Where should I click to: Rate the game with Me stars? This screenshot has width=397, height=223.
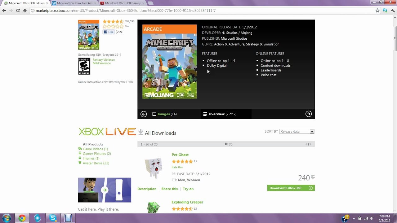click(x=113, y=27)
